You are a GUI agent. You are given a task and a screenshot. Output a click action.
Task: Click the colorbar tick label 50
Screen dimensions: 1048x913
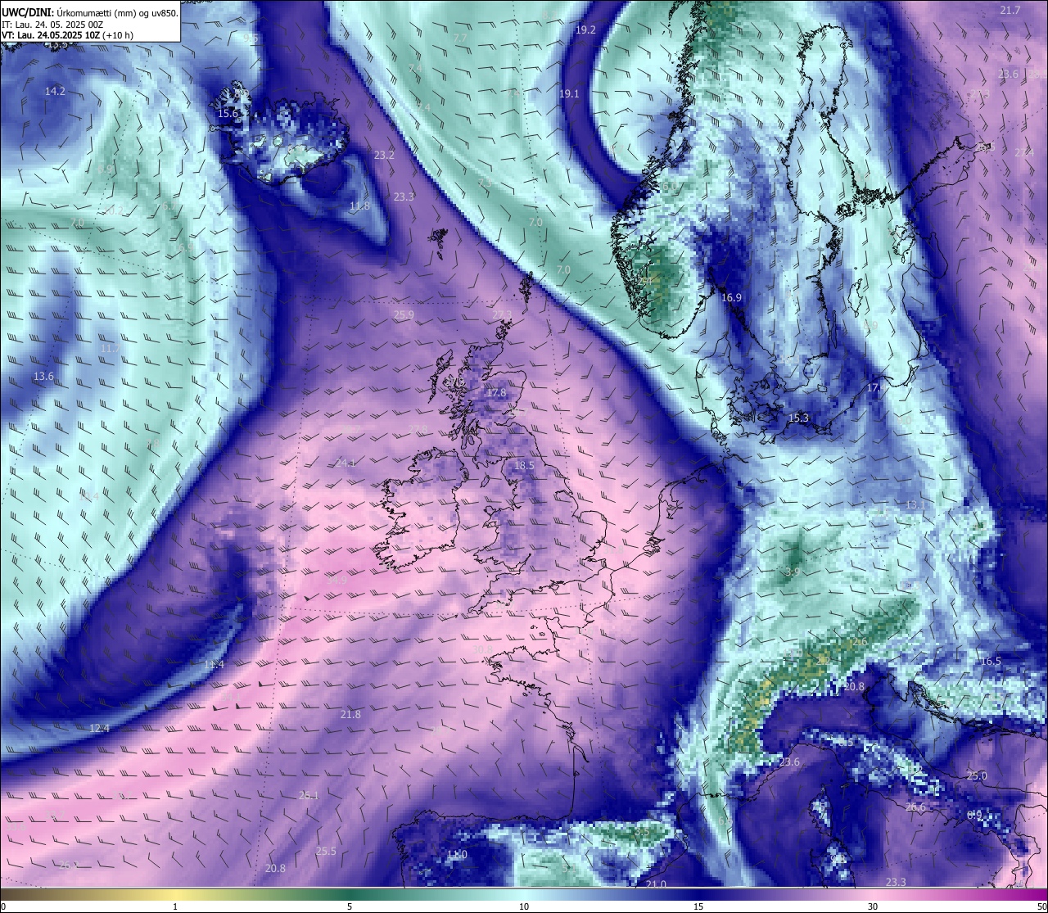click(x=1041, y=906)
